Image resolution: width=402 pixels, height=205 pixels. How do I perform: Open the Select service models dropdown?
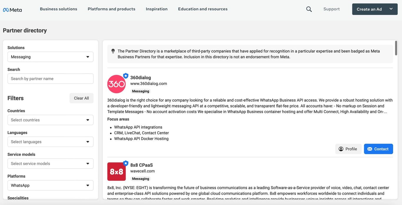[50, 164]
